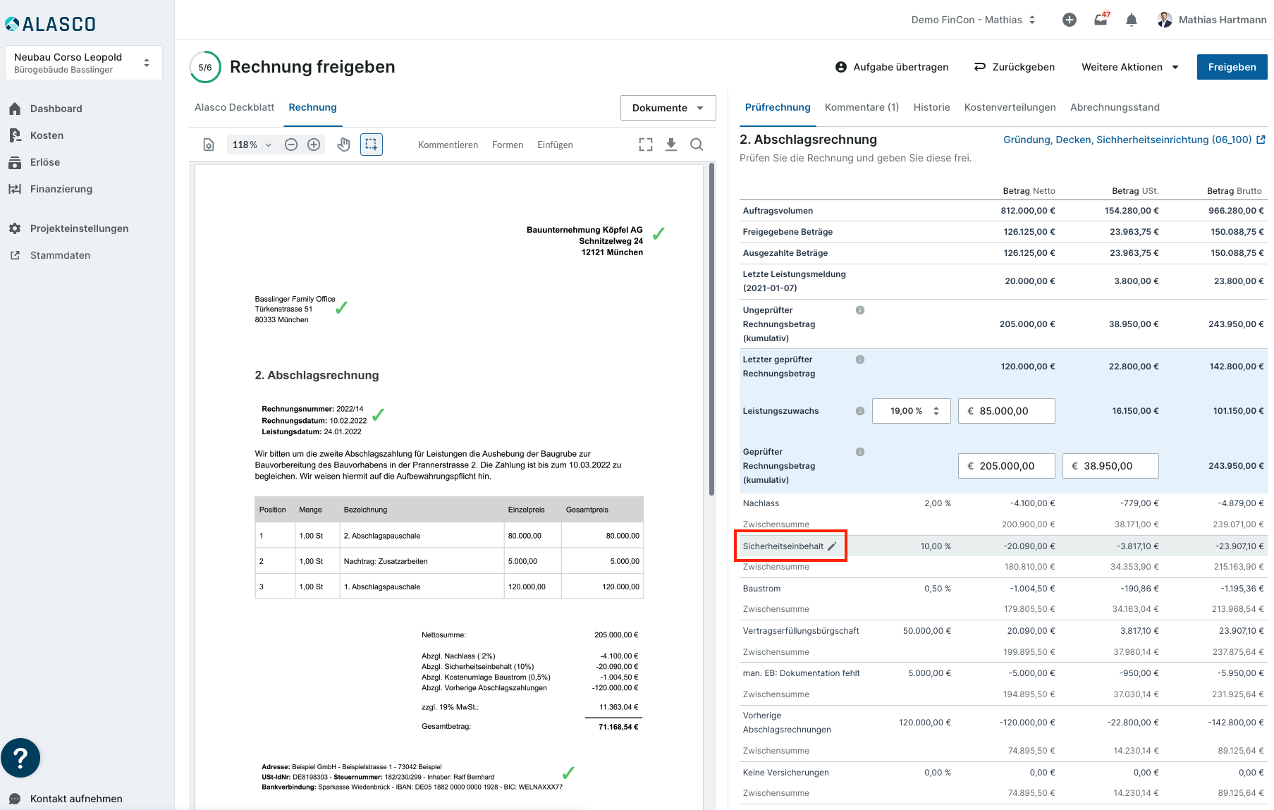Click the zoom in plus icon

314,145
